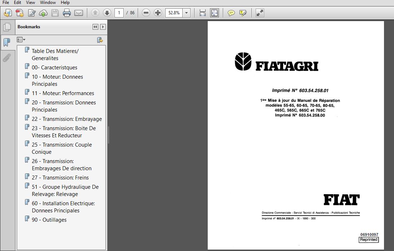Screen dimensions: 394x251
Task: Open the Bookmarks panel icon in sidebar
Action: (7, 42)
